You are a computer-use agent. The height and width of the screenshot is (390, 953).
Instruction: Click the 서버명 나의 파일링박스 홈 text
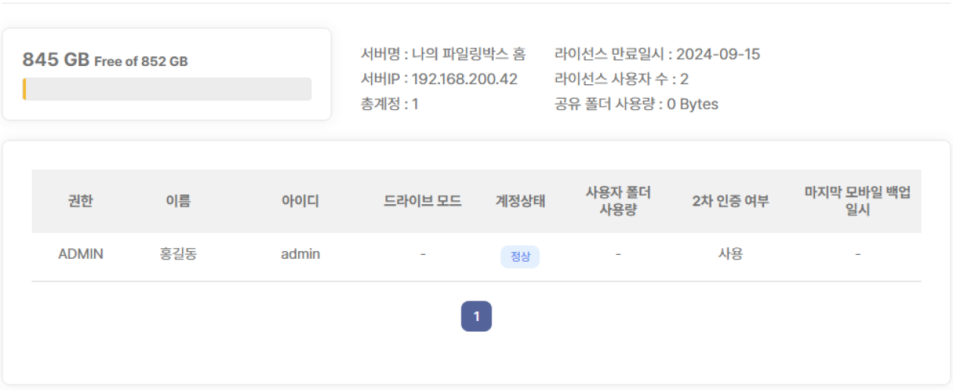click(x=443, y=54)
